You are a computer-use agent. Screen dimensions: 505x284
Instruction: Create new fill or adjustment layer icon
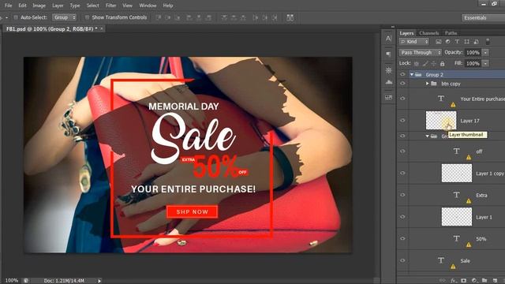tap(474, 281)
